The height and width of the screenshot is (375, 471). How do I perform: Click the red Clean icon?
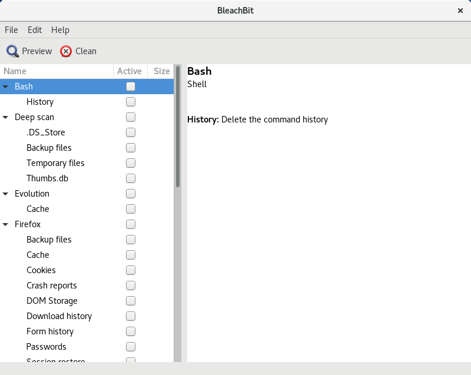pyautogui.click(x=66, y=51)
